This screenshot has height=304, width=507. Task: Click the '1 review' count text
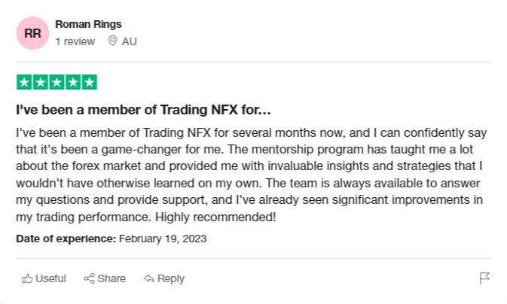(x=75, y=41)
